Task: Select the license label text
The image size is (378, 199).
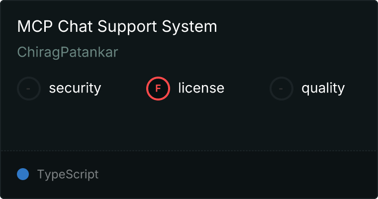Action: 201,89
